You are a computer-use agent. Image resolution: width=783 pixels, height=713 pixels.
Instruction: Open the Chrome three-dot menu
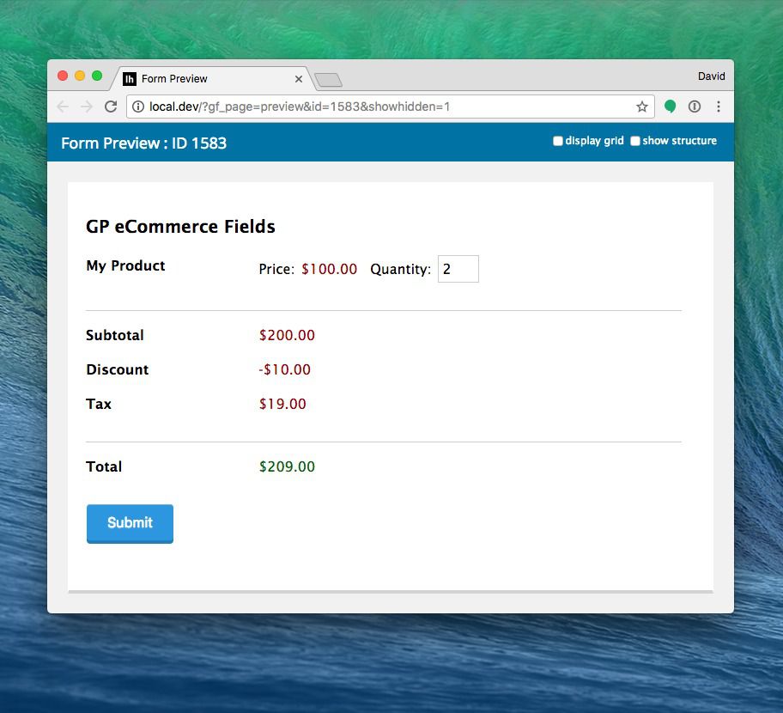[719, 107]
